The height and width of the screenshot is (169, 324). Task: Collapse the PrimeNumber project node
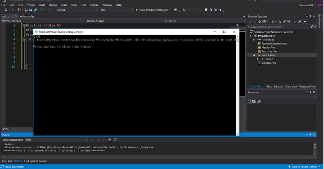pos(251,36)
